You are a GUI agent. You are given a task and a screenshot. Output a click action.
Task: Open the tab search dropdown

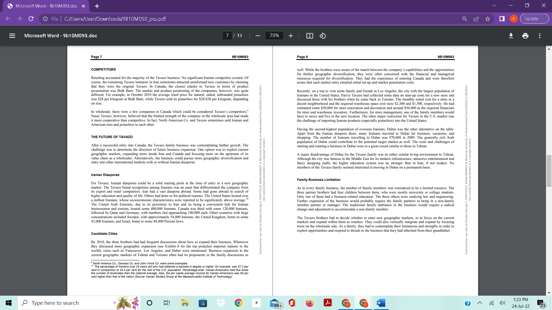pyautogui.click(x=494, y=5)
